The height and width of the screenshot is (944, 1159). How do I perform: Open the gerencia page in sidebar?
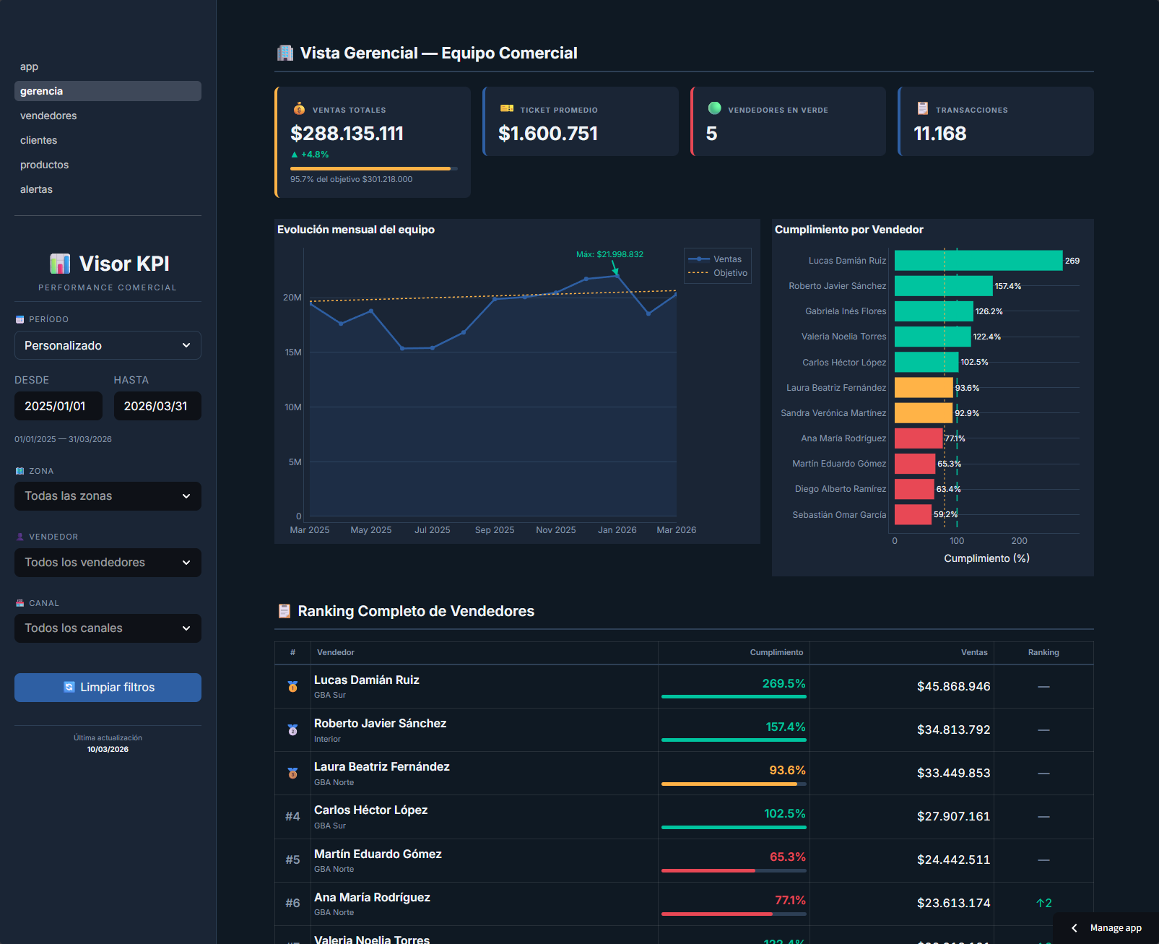tap(108, 91)
